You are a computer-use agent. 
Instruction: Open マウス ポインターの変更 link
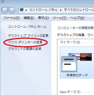tap(25, 42)
